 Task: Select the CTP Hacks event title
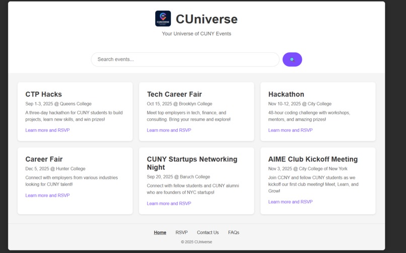[43, 95]
